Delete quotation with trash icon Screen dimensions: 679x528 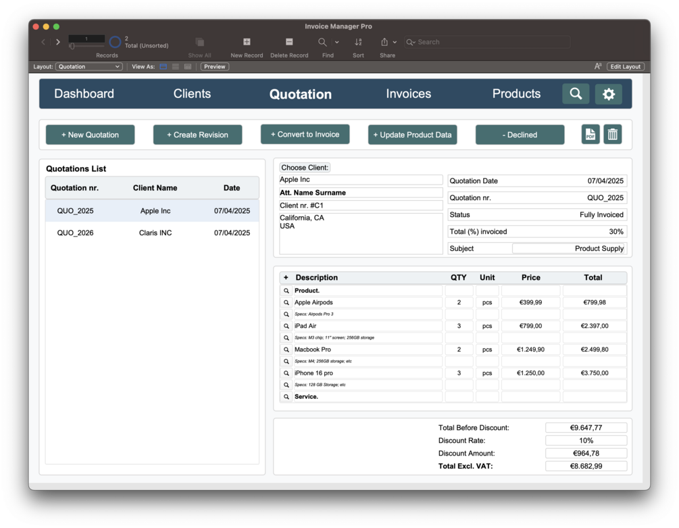coord(613,135)
